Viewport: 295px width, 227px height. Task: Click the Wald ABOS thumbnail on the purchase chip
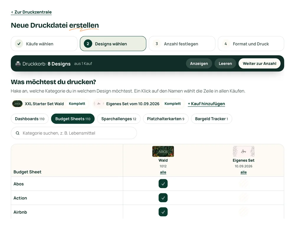point(17,104)
